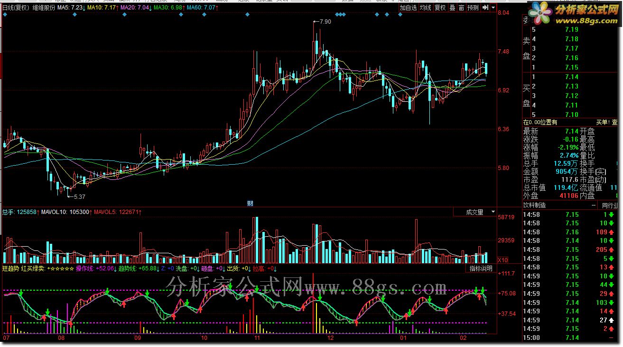Toggle the 均线 moving averages display
This screenshot has height=347, width=623.
pos(426,8)
